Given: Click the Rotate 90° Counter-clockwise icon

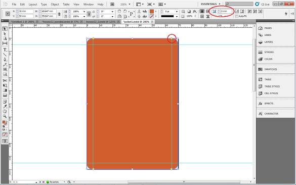Looking at the screenshot, I should point(125,11).
